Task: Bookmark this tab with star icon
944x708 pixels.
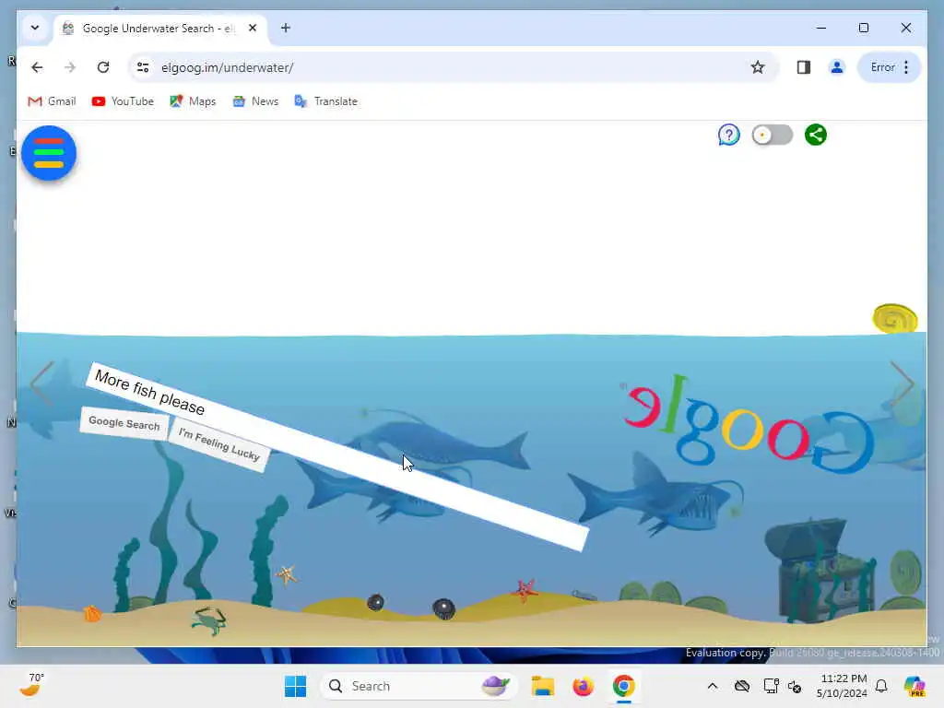Action: coord(758,67)
